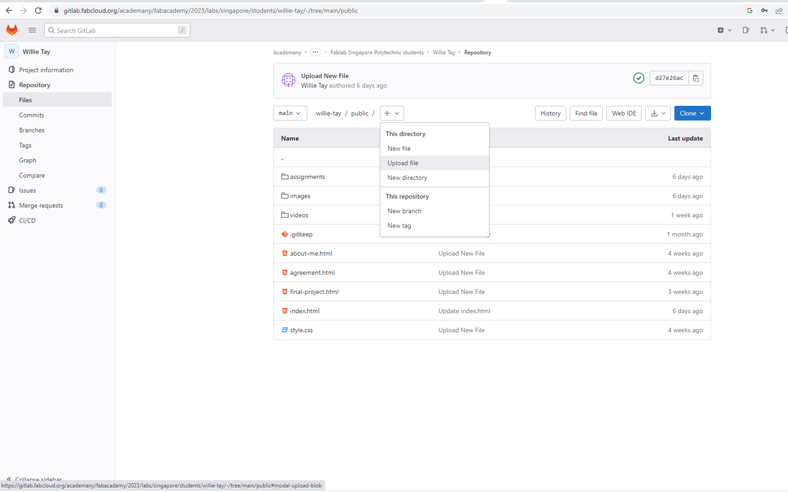Open the Upload New File commit title

[324, 76]
